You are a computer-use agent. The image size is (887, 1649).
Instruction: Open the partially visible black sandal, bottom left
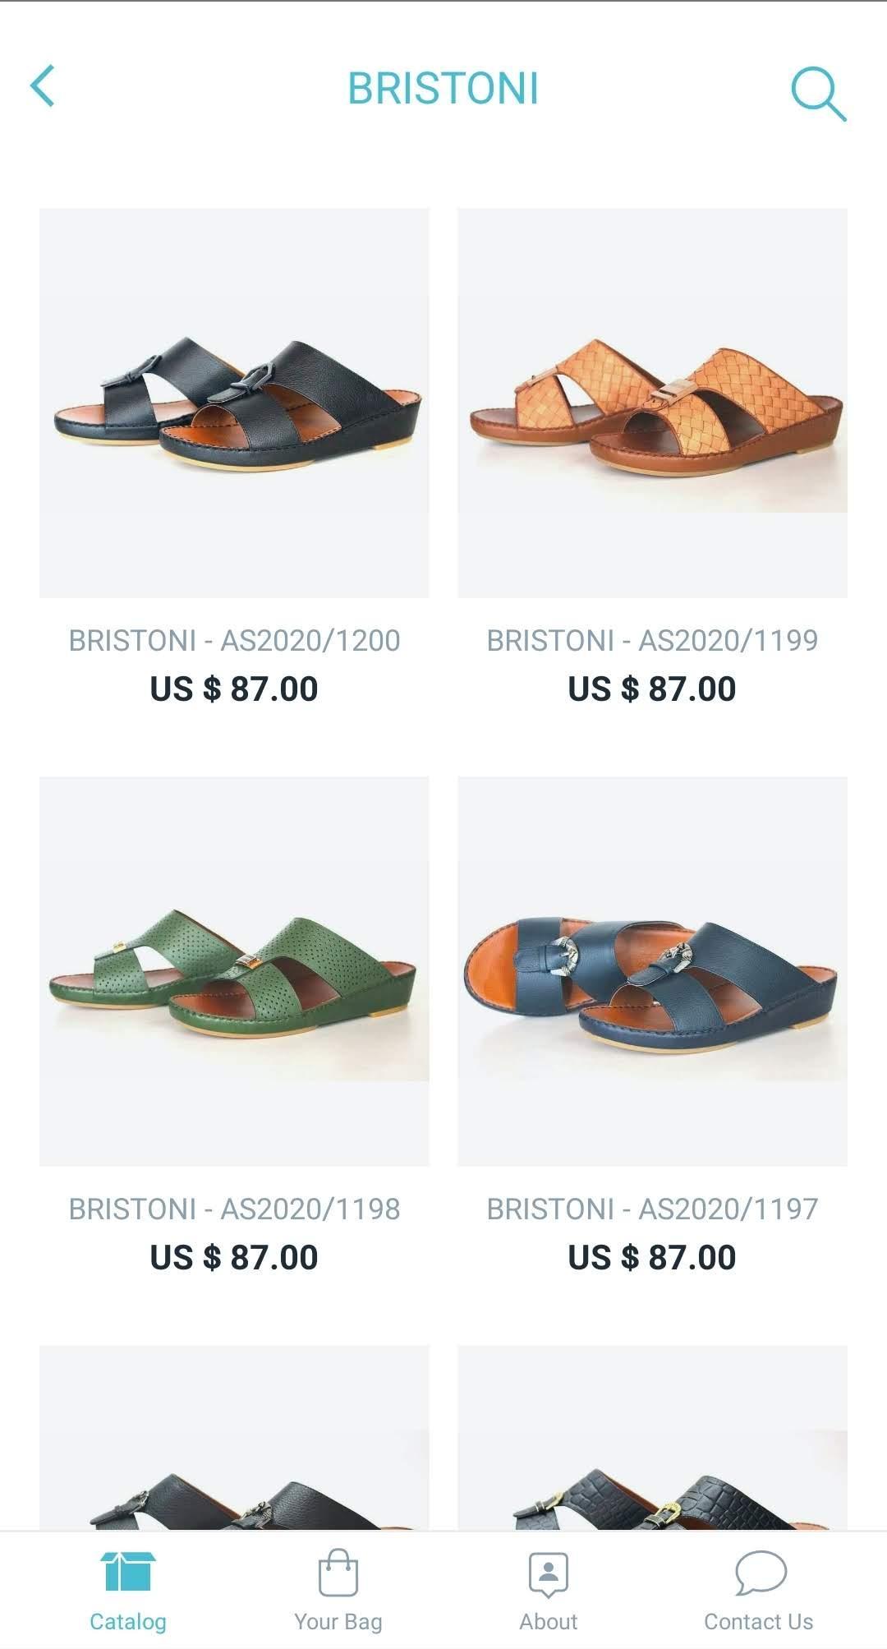point(234,1438)
